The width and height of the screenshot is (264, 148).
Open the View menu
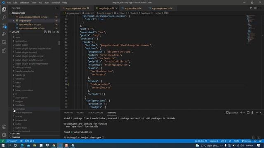(34, 3)
